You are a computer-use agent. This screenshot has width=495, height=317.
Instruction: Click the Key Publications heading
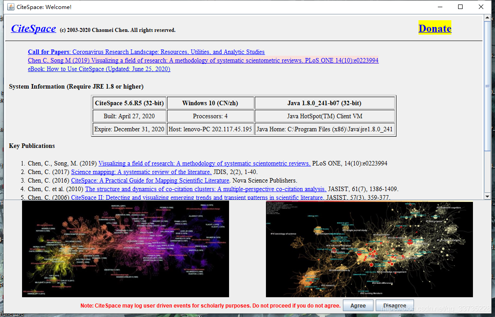pos(32,146)
